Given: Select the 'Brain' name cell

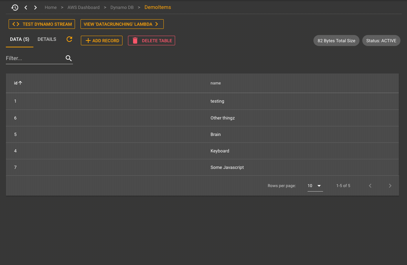Looking at the screenshot, I should [216, 135].
